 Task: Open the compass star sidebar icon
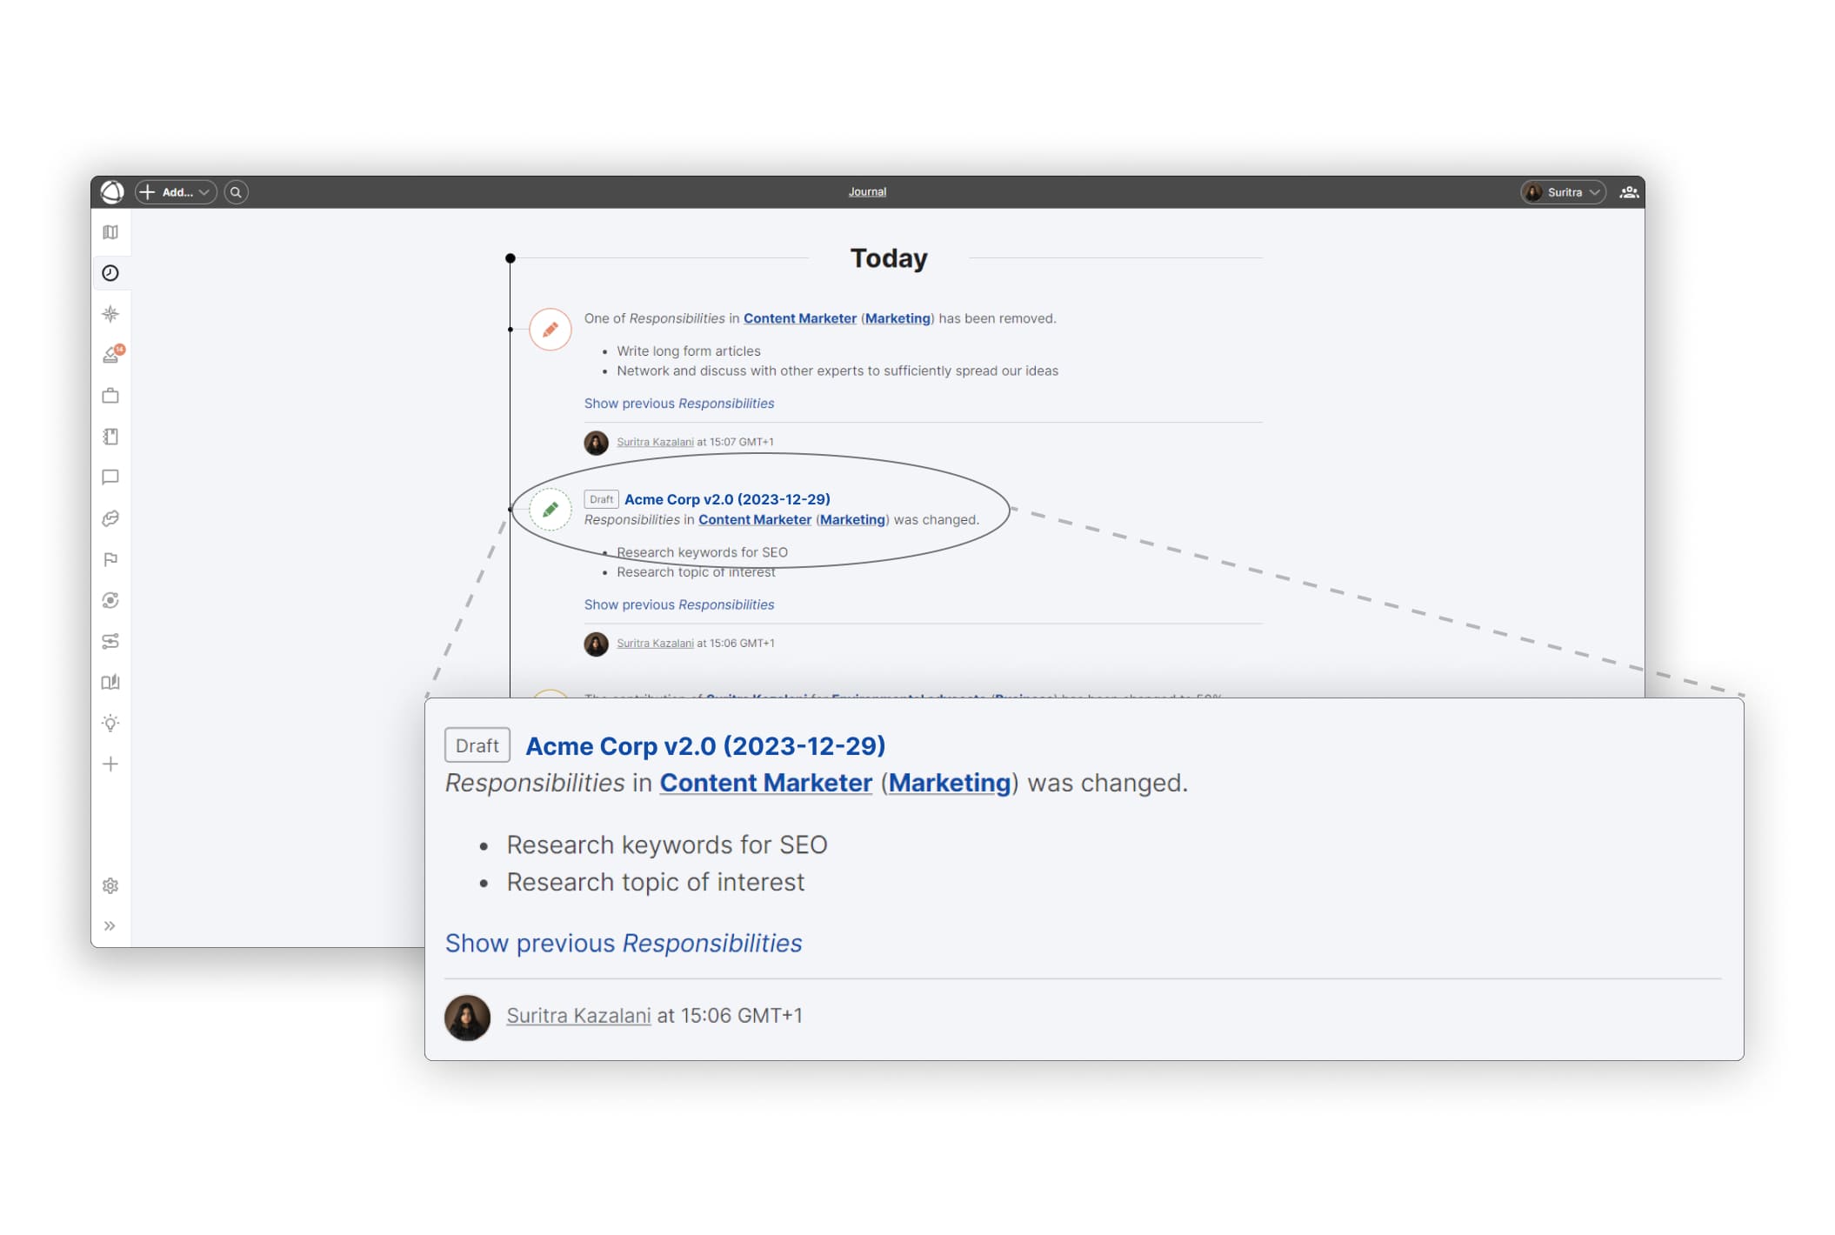click(x=110, y=314)
